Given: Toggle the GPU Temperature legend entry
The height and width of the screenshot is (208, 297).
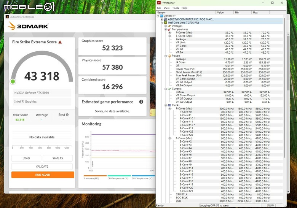Looking at the screenshot, I should coord(143,177).
